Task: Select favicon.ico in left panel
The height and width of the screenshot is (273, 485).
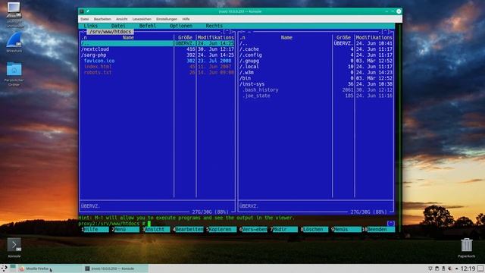Action: point(158,61)
